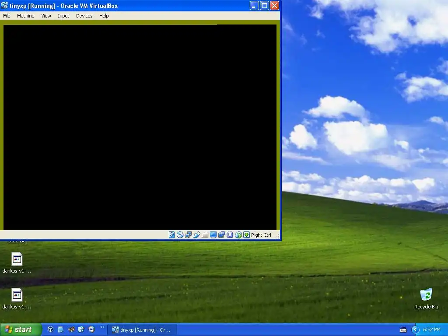Click the display monitor status icon
The image size is (448, 336).
coord(213,235)
